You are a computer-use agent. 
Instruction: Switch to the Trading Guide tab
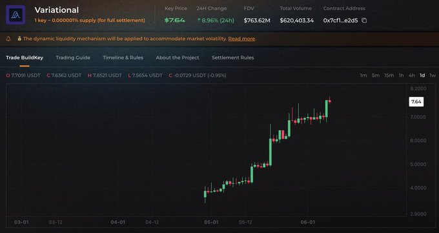(x=73, y=57)
